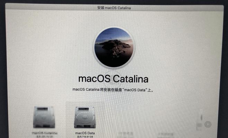Click the "总共719.81 GB" capacity text

click(85, 137)
